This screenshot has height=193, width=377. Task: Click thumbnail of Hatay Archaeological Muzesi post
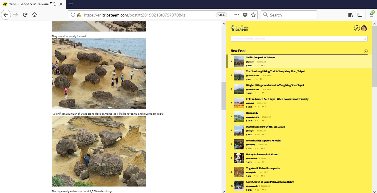pos(239,158)
